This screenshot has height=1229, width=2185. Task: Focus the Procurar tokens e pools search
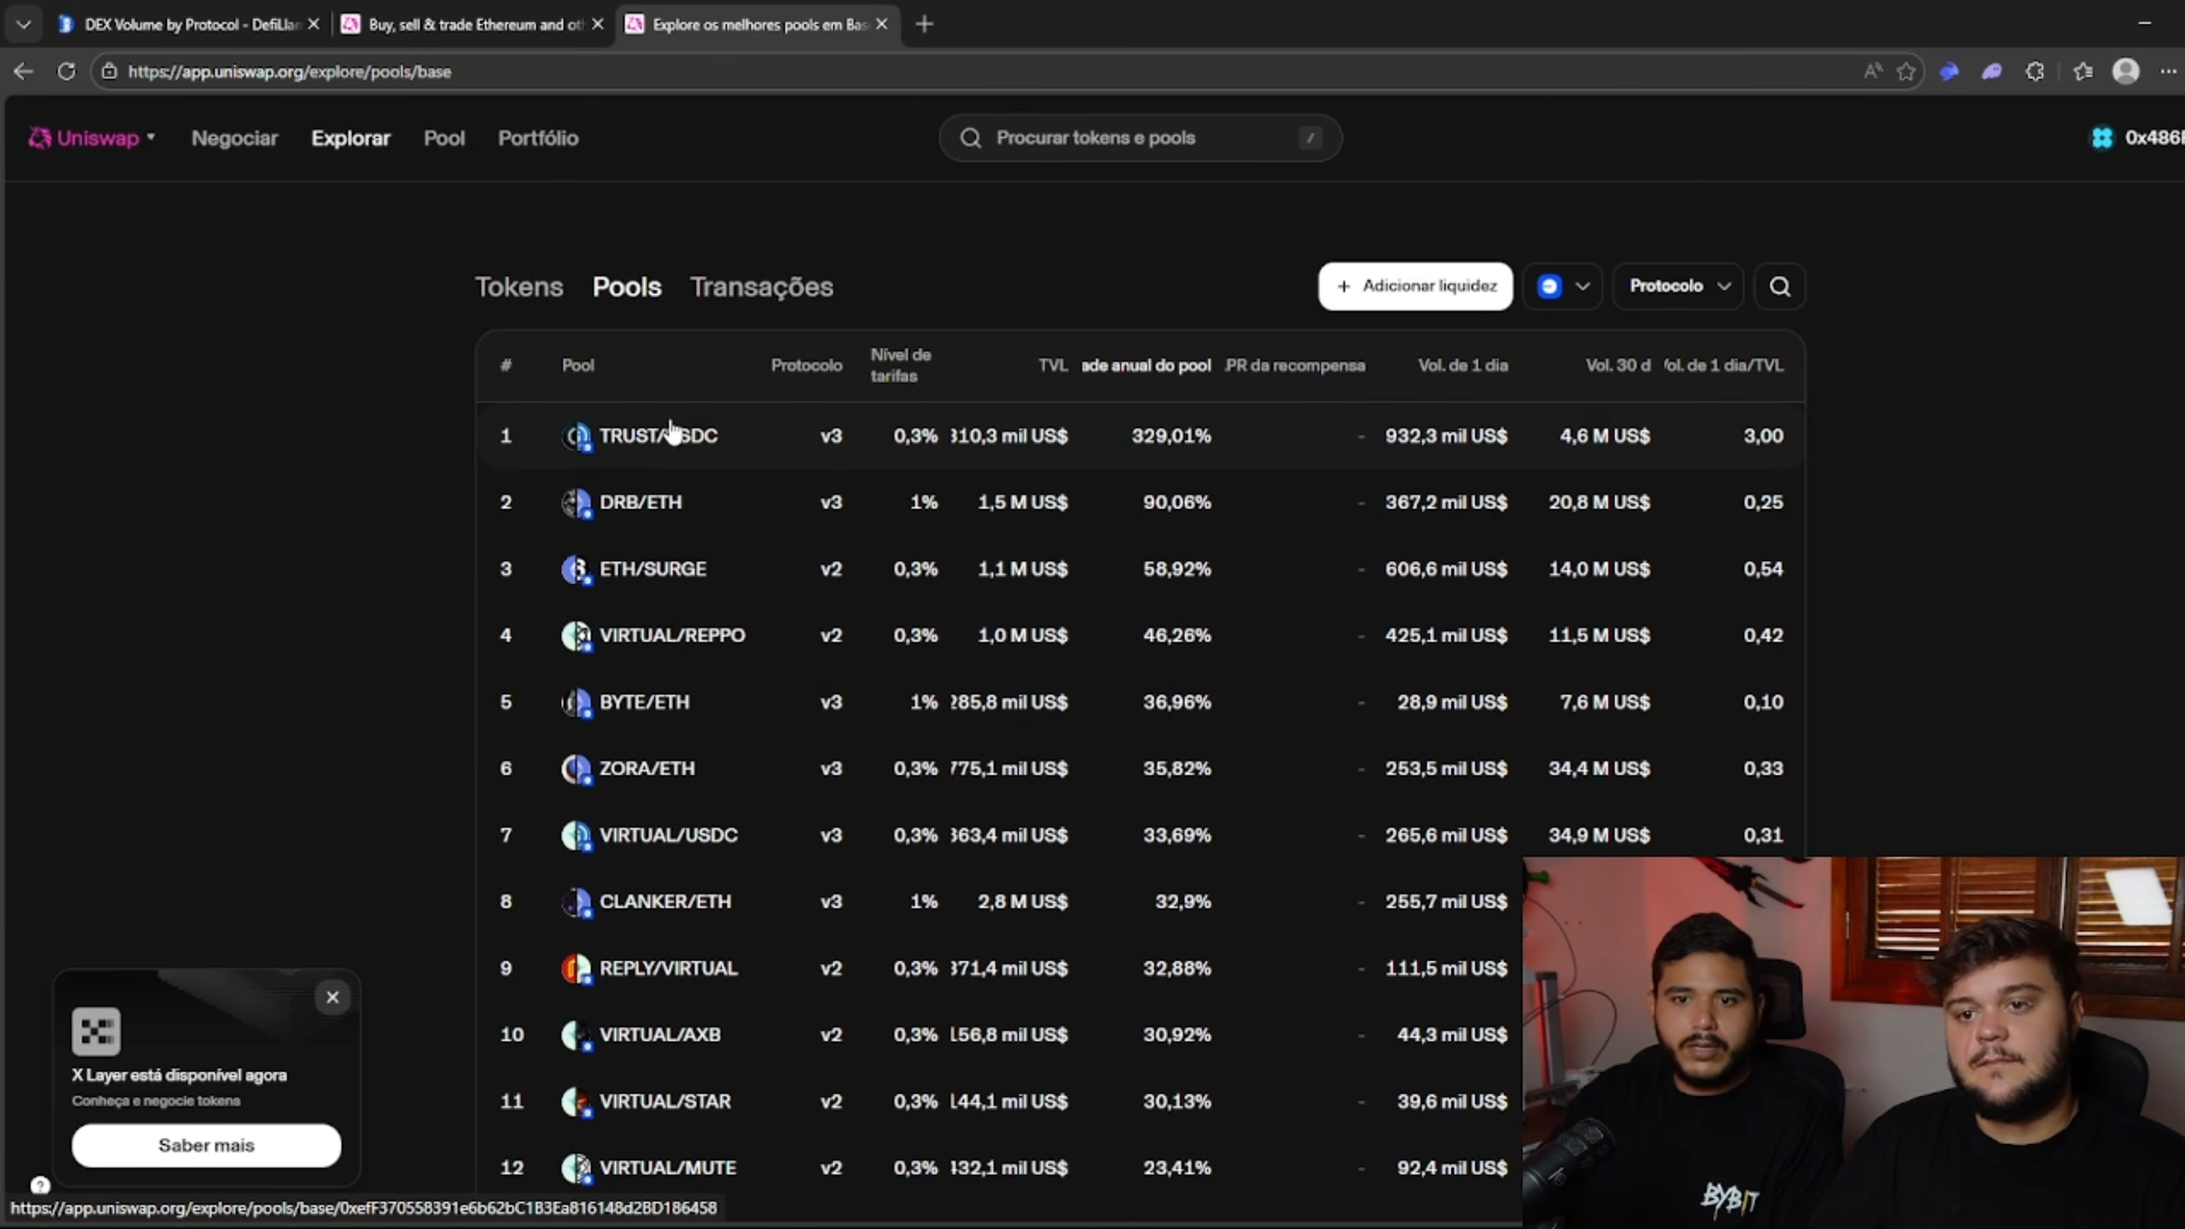coord(1140,137)
